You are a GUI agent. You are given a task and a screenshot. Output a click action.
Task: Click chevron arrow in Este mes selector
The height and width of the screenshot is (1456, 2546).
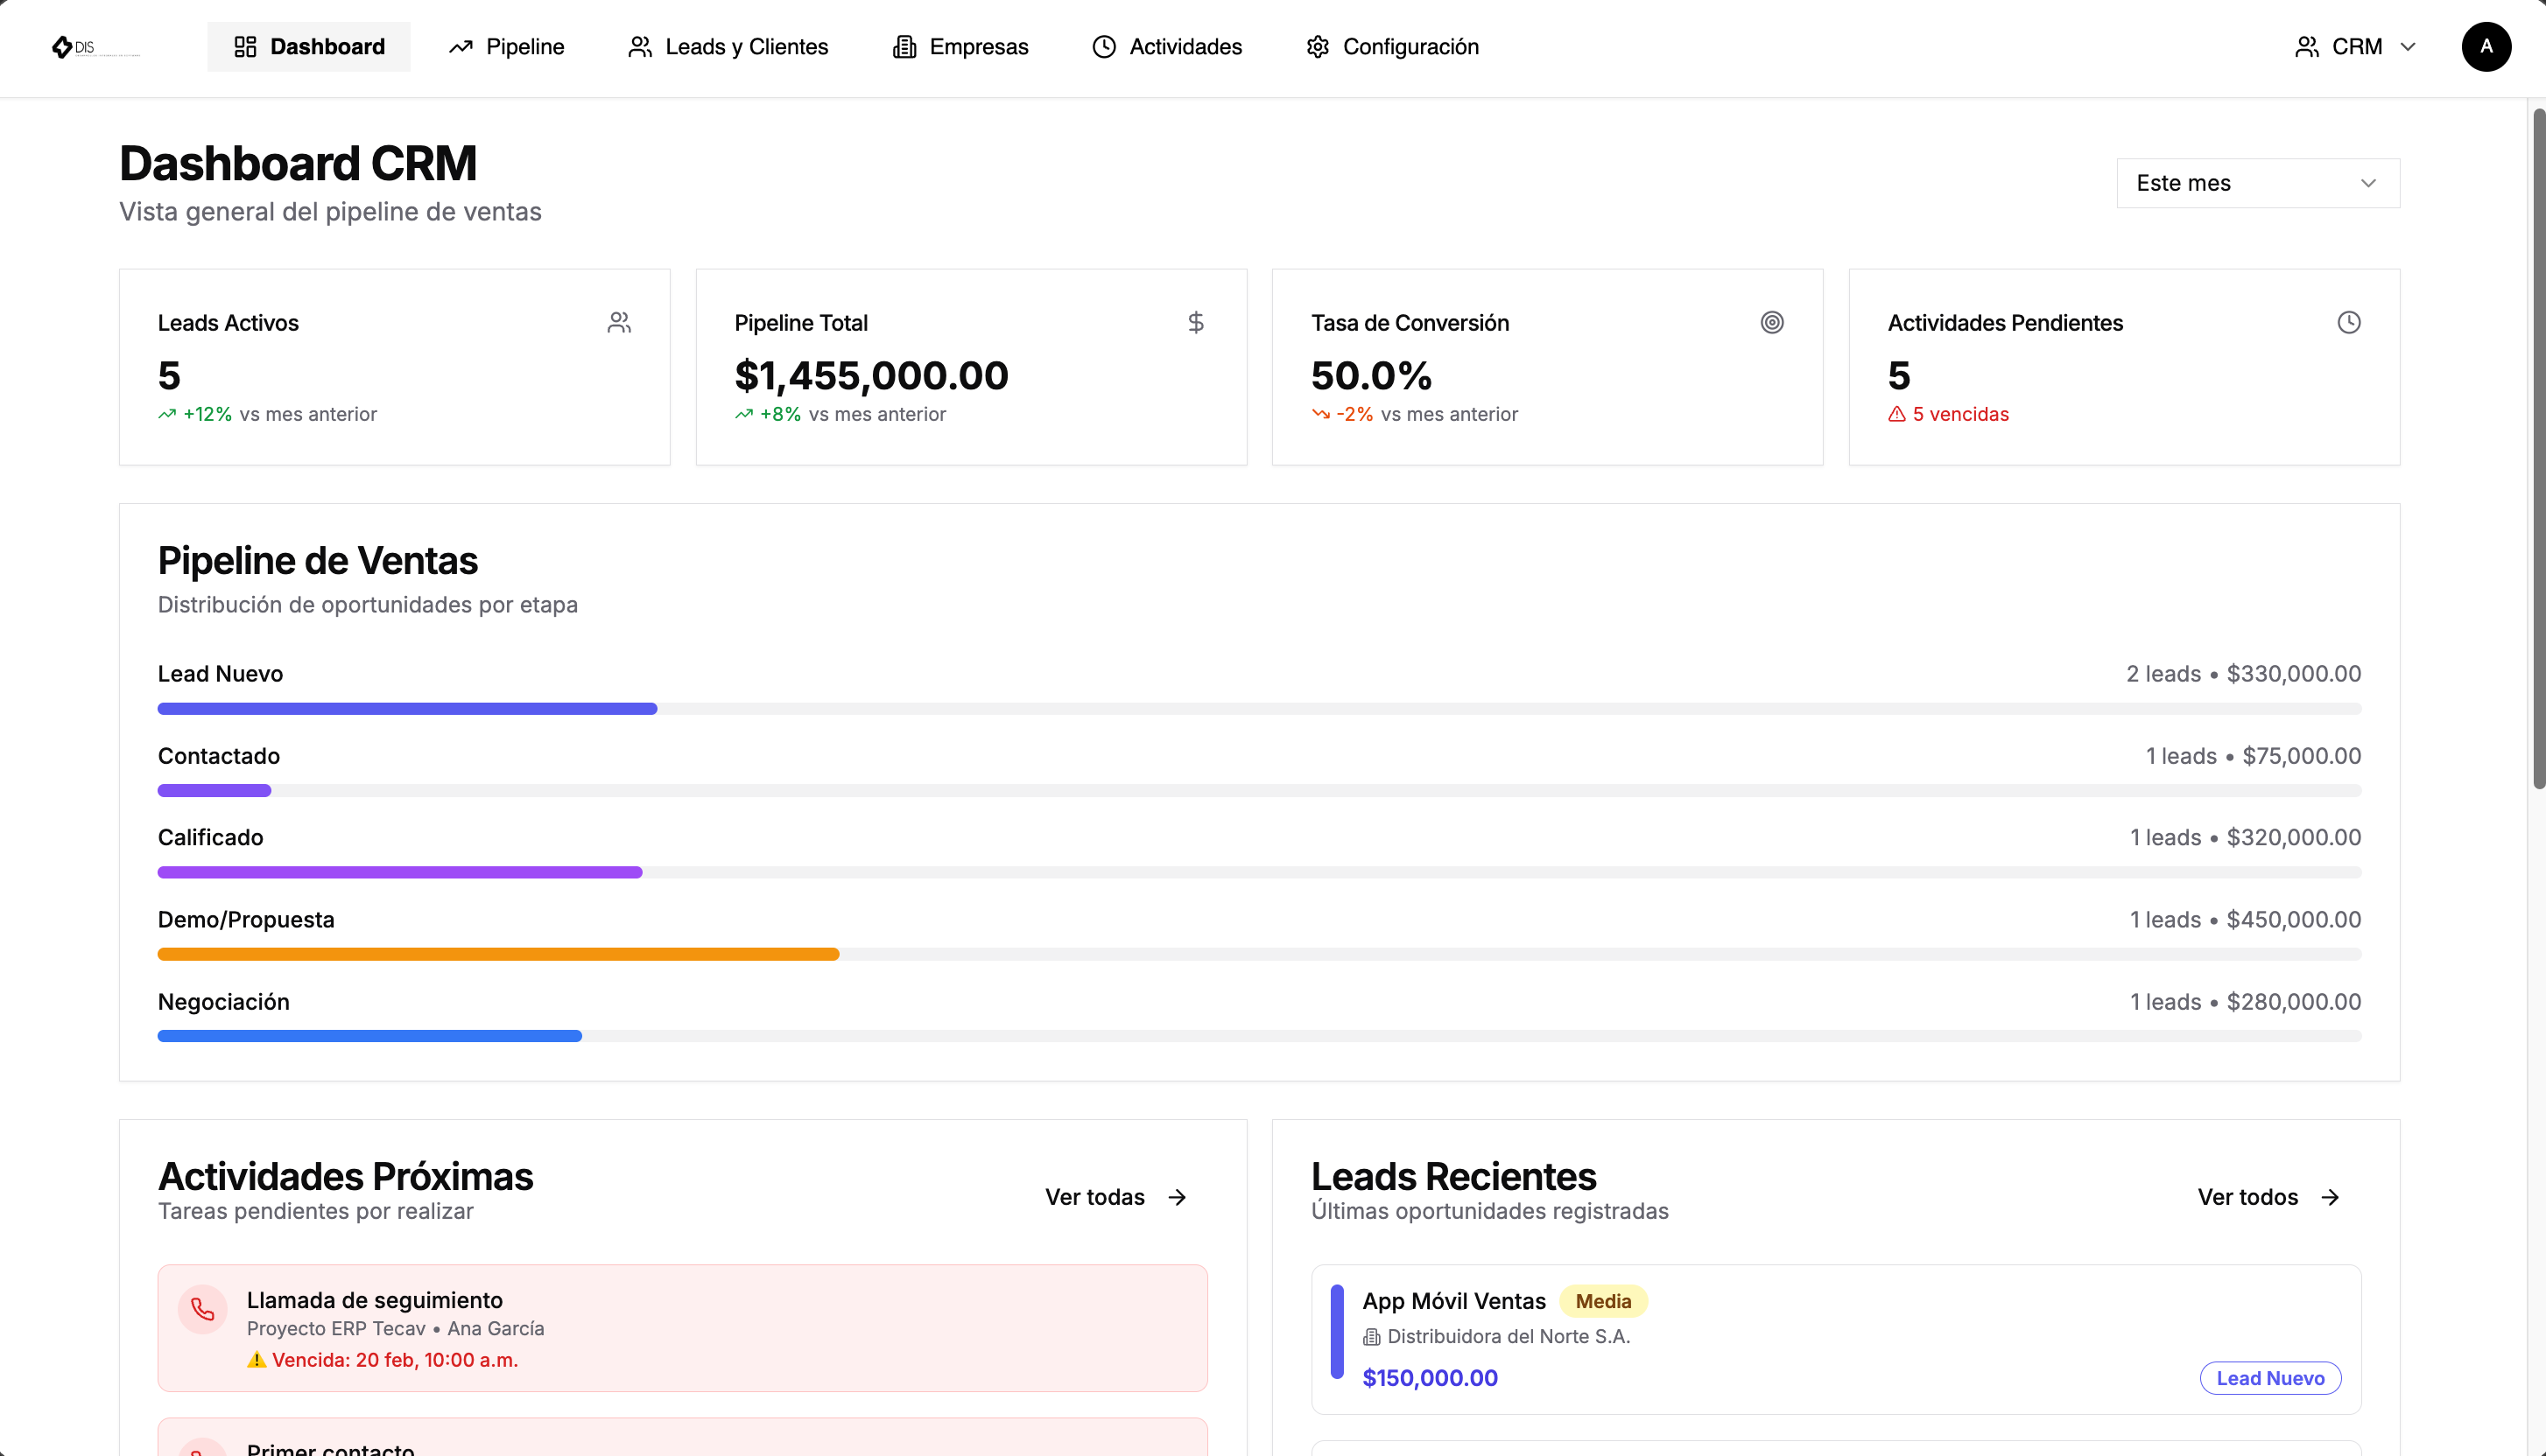pos(2367,183)
